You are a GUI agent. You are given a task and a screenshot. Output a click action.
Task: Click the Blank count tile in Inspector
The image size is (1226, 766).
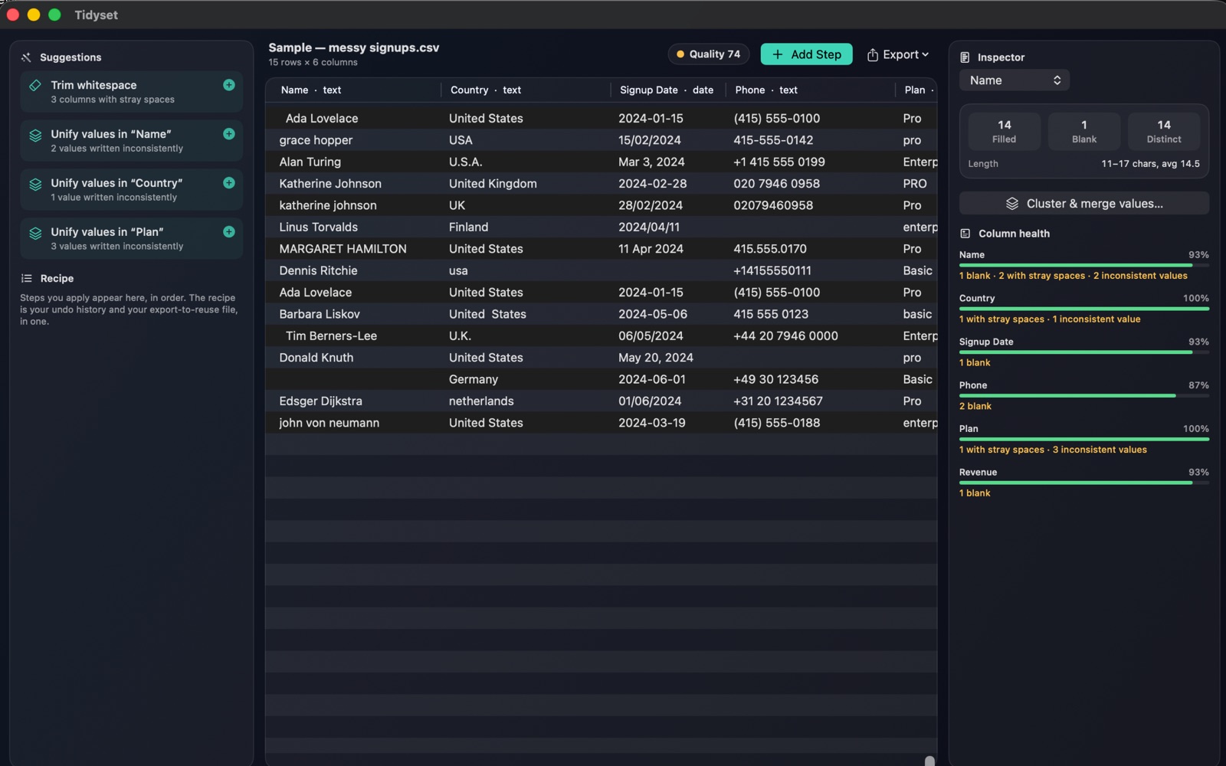1083,132
